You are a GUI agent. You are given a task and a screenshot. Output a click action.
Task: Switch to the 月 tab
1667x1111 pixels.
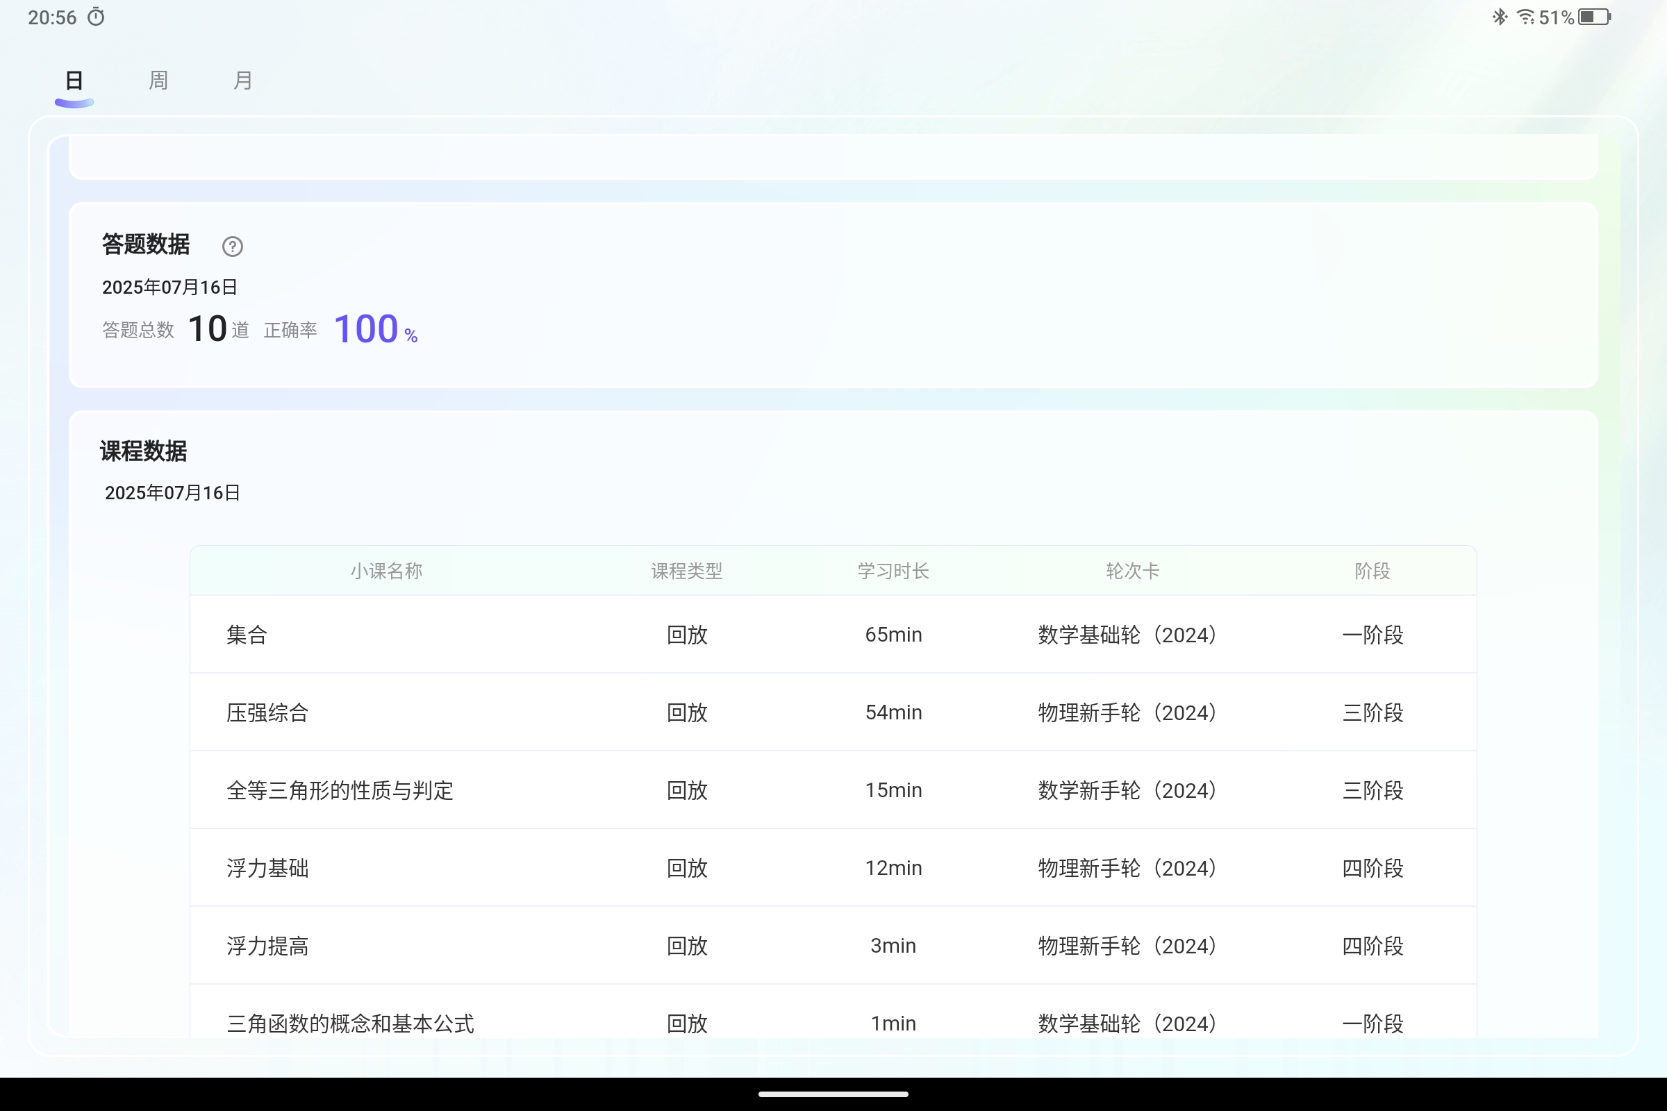click(242, 80)
